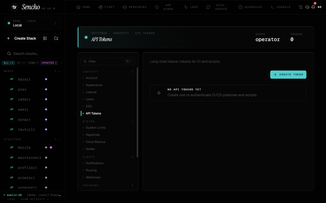
Task: Open the BO user avatar menu
Action: [319, 7]
